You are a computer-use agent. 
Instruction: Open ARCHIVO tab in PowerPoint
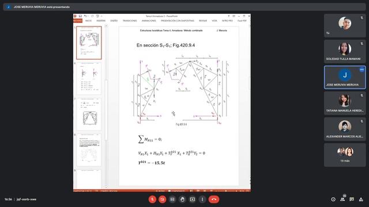[x=78, y=21]
